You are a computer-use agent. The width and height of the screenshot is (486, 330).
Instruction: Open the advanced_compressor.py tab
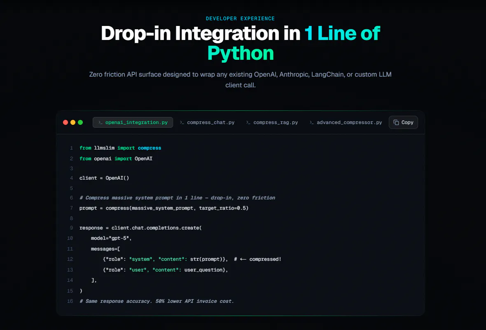coord(346,122)
